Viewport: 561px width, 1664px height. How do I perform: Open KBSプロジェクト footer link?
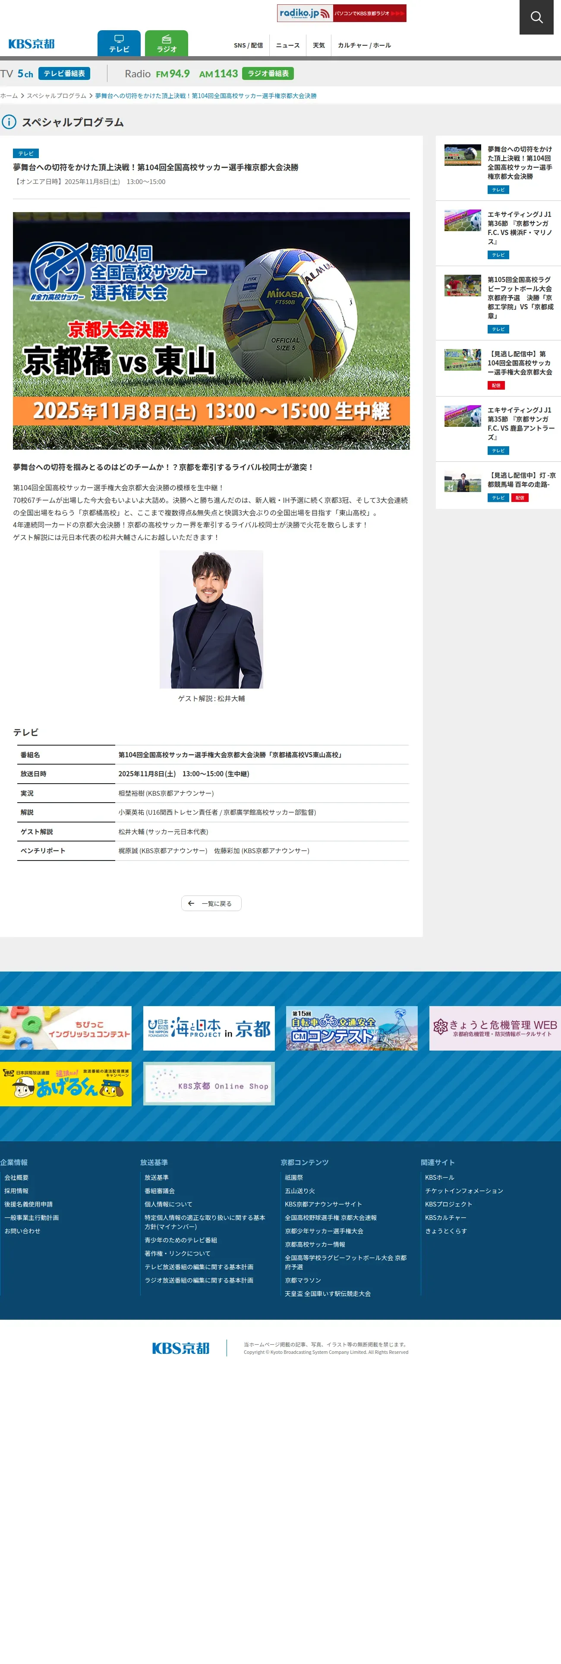[449, 1204]
